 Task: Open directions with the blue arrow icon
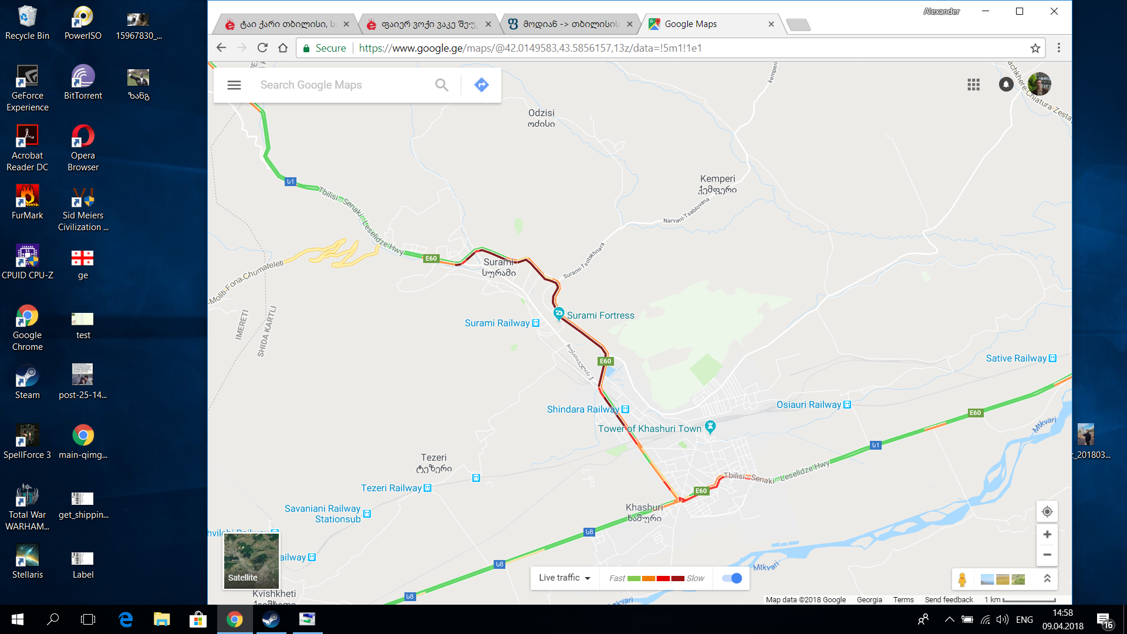481,85
